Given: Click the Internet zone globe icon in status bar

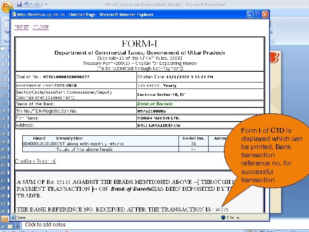Looking at the screenshot, I should [223, 217].
